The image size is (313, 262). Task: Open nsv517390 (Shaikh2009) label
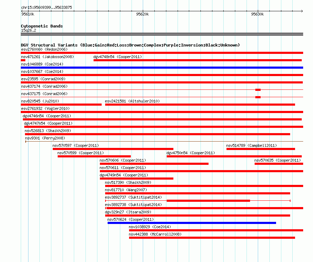pyautogui.click(x=128, y=182)
